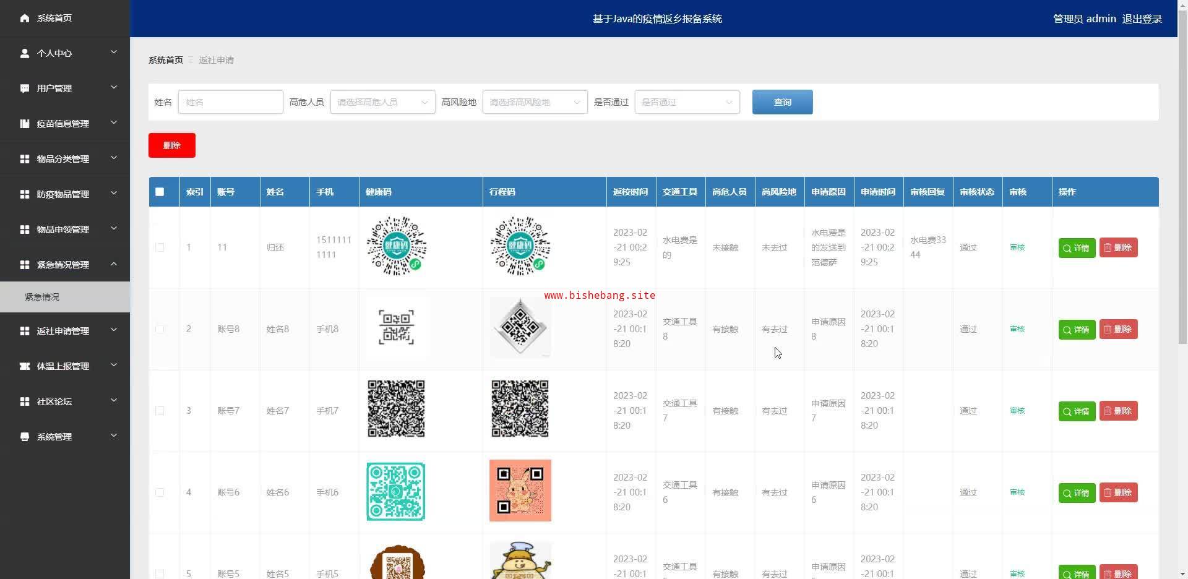
Task: Delete the 账号8 row
Action: point(1118,329)
